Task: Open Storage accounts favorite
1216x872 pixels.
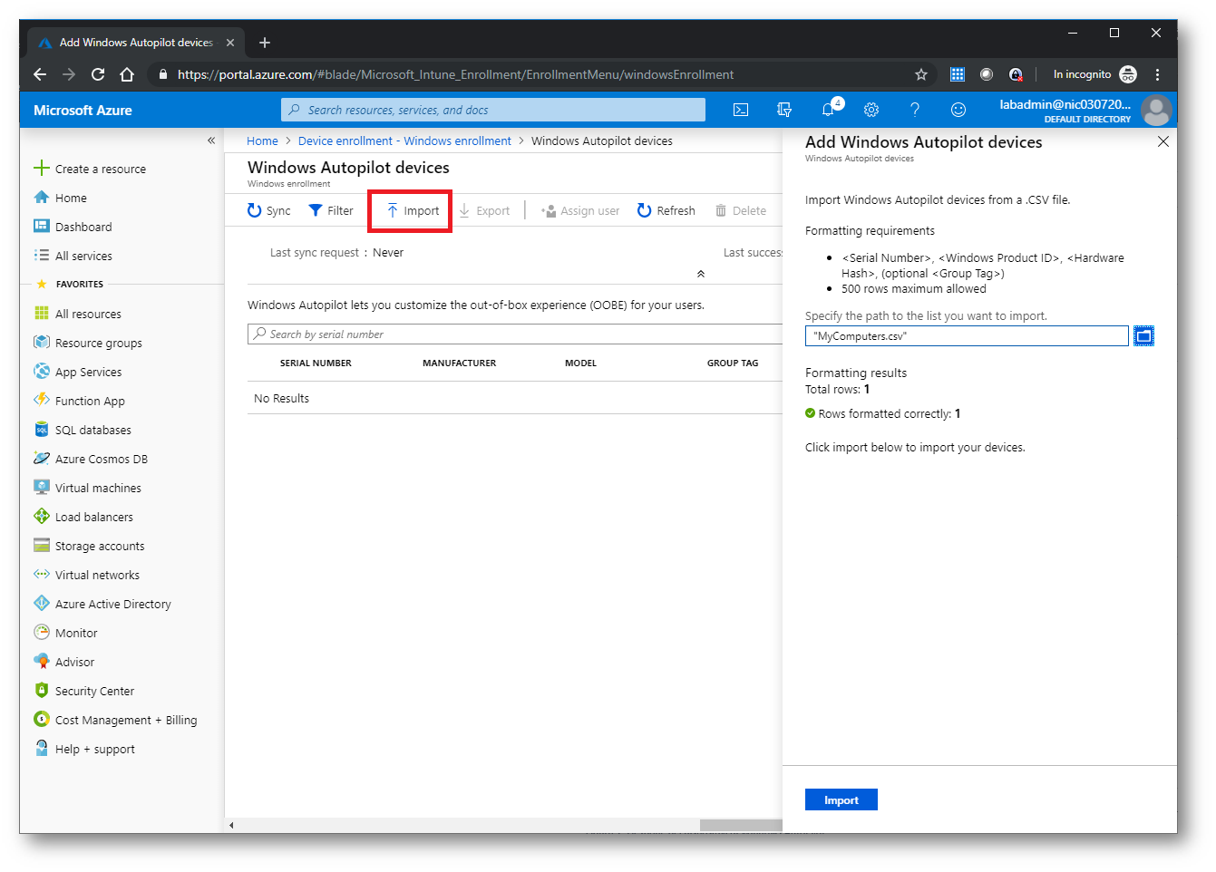Action: click(x=89, y=546)
